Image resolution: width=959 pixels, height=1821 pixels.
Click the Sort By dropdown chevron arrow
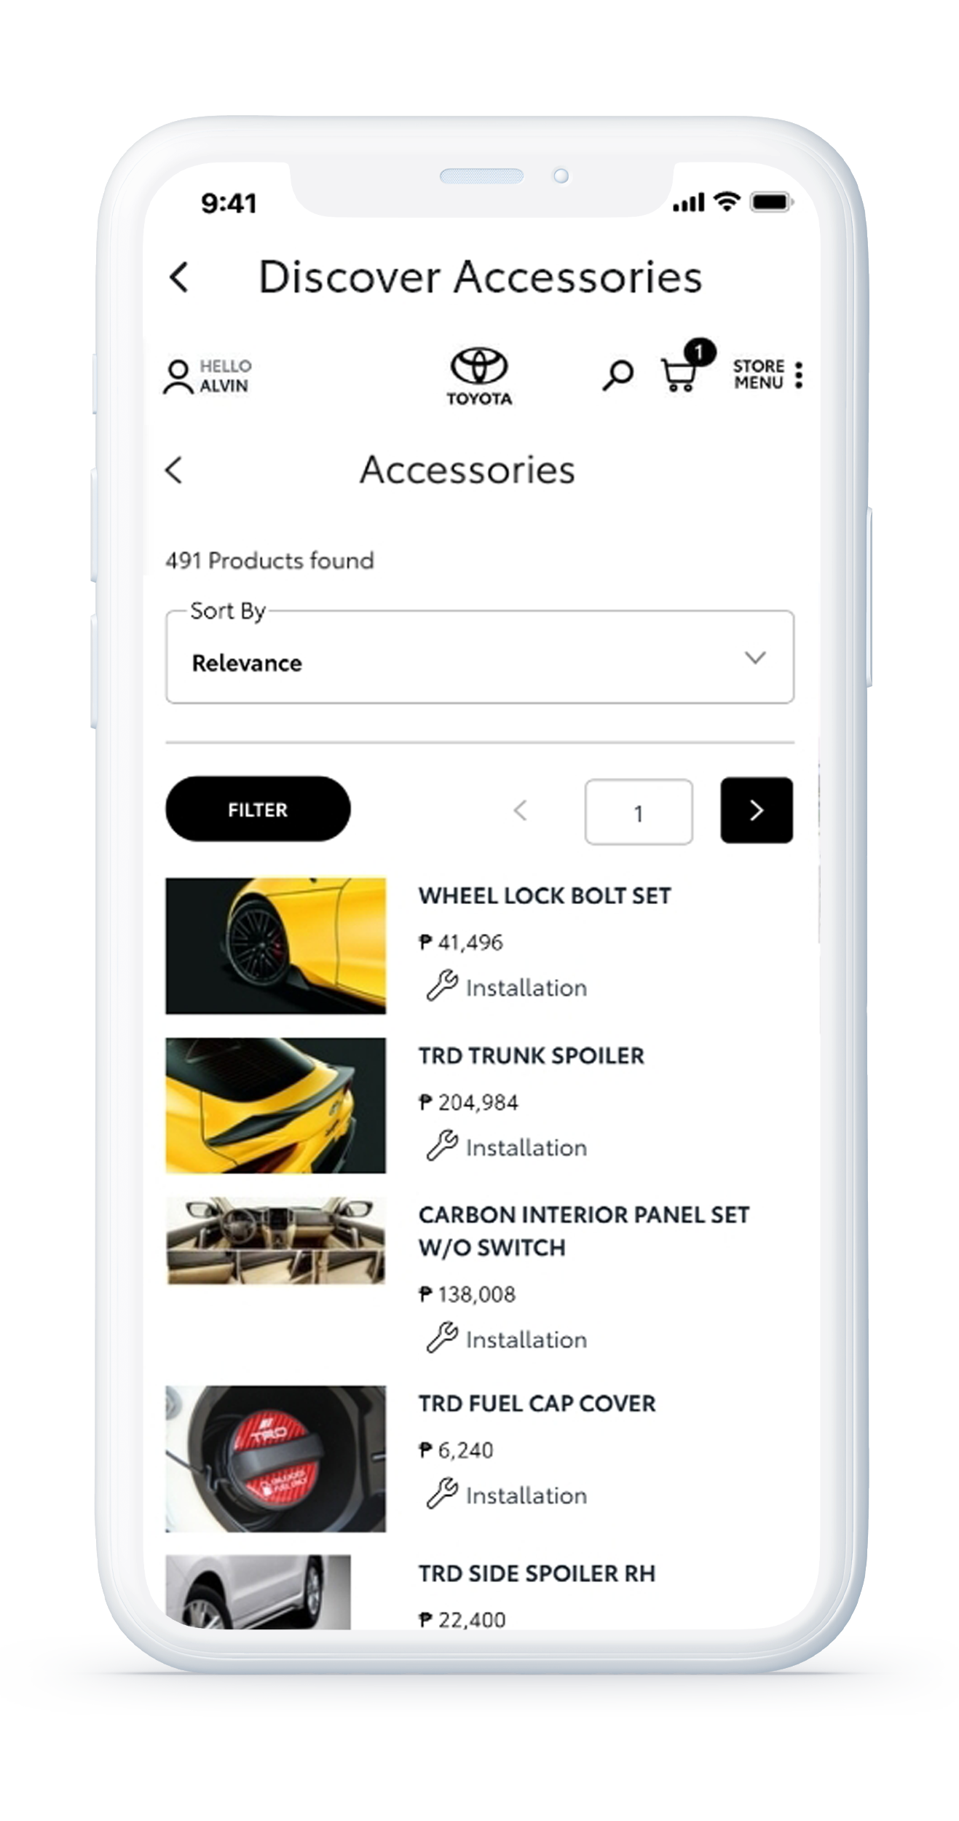pos(755,657)
